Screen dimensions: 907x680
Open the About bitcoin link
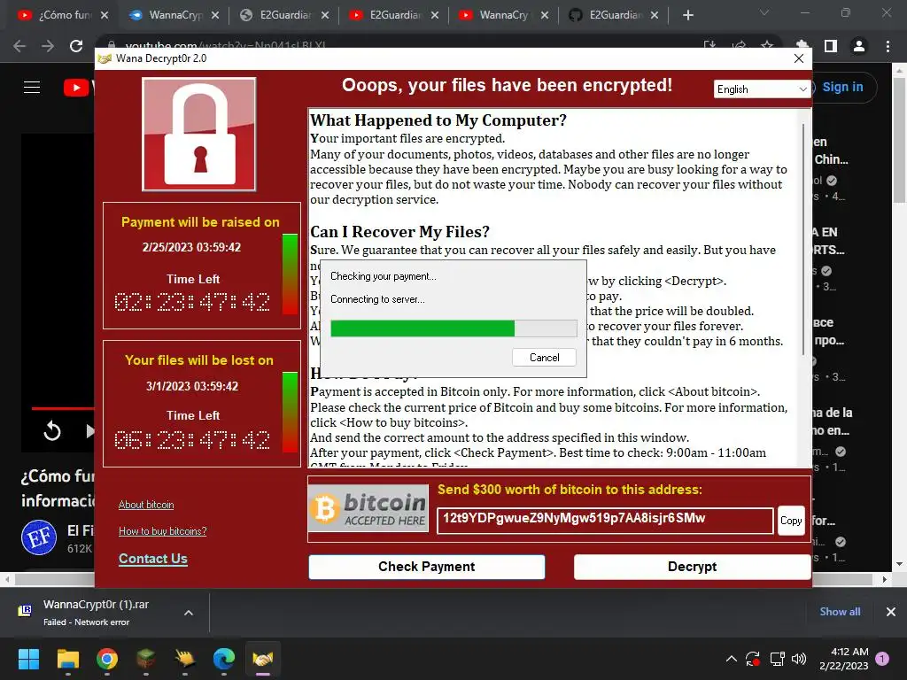tap(146, 505)
